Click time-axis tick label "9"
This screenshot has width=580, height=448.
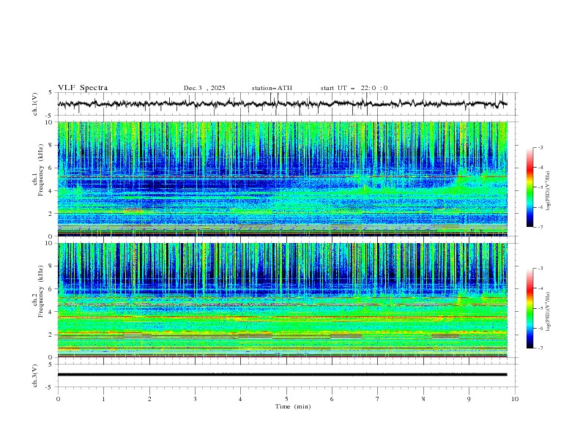click(469, 399)
